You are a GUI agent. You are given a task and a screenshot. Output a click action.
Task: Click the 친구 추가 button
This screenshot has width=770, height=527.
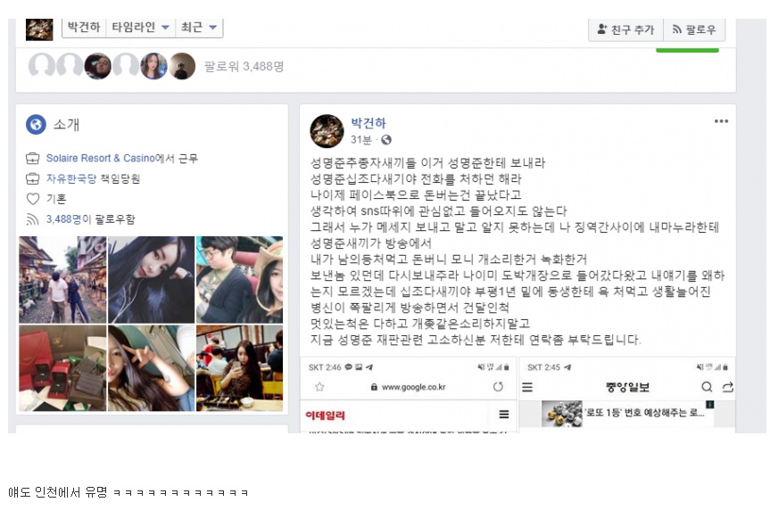[x=626, y=29]
